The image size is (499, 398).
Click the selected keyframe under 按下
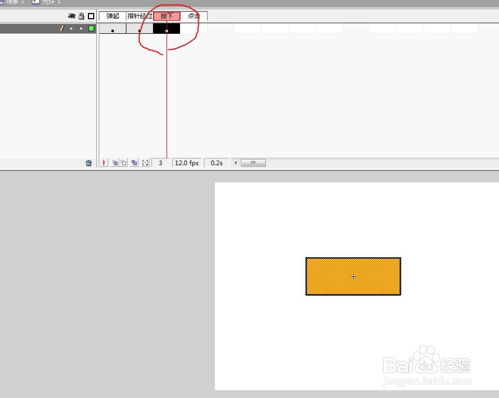pyautogui.click(x=167, y=29)
